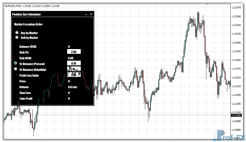The image size is (246, 142).
Task: Select the Sell by Market option
Action: pyautogui.click(x=17, y=38)
